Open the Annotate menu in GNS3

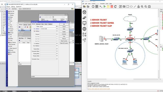pyautogui.click(x=102, y=4)
